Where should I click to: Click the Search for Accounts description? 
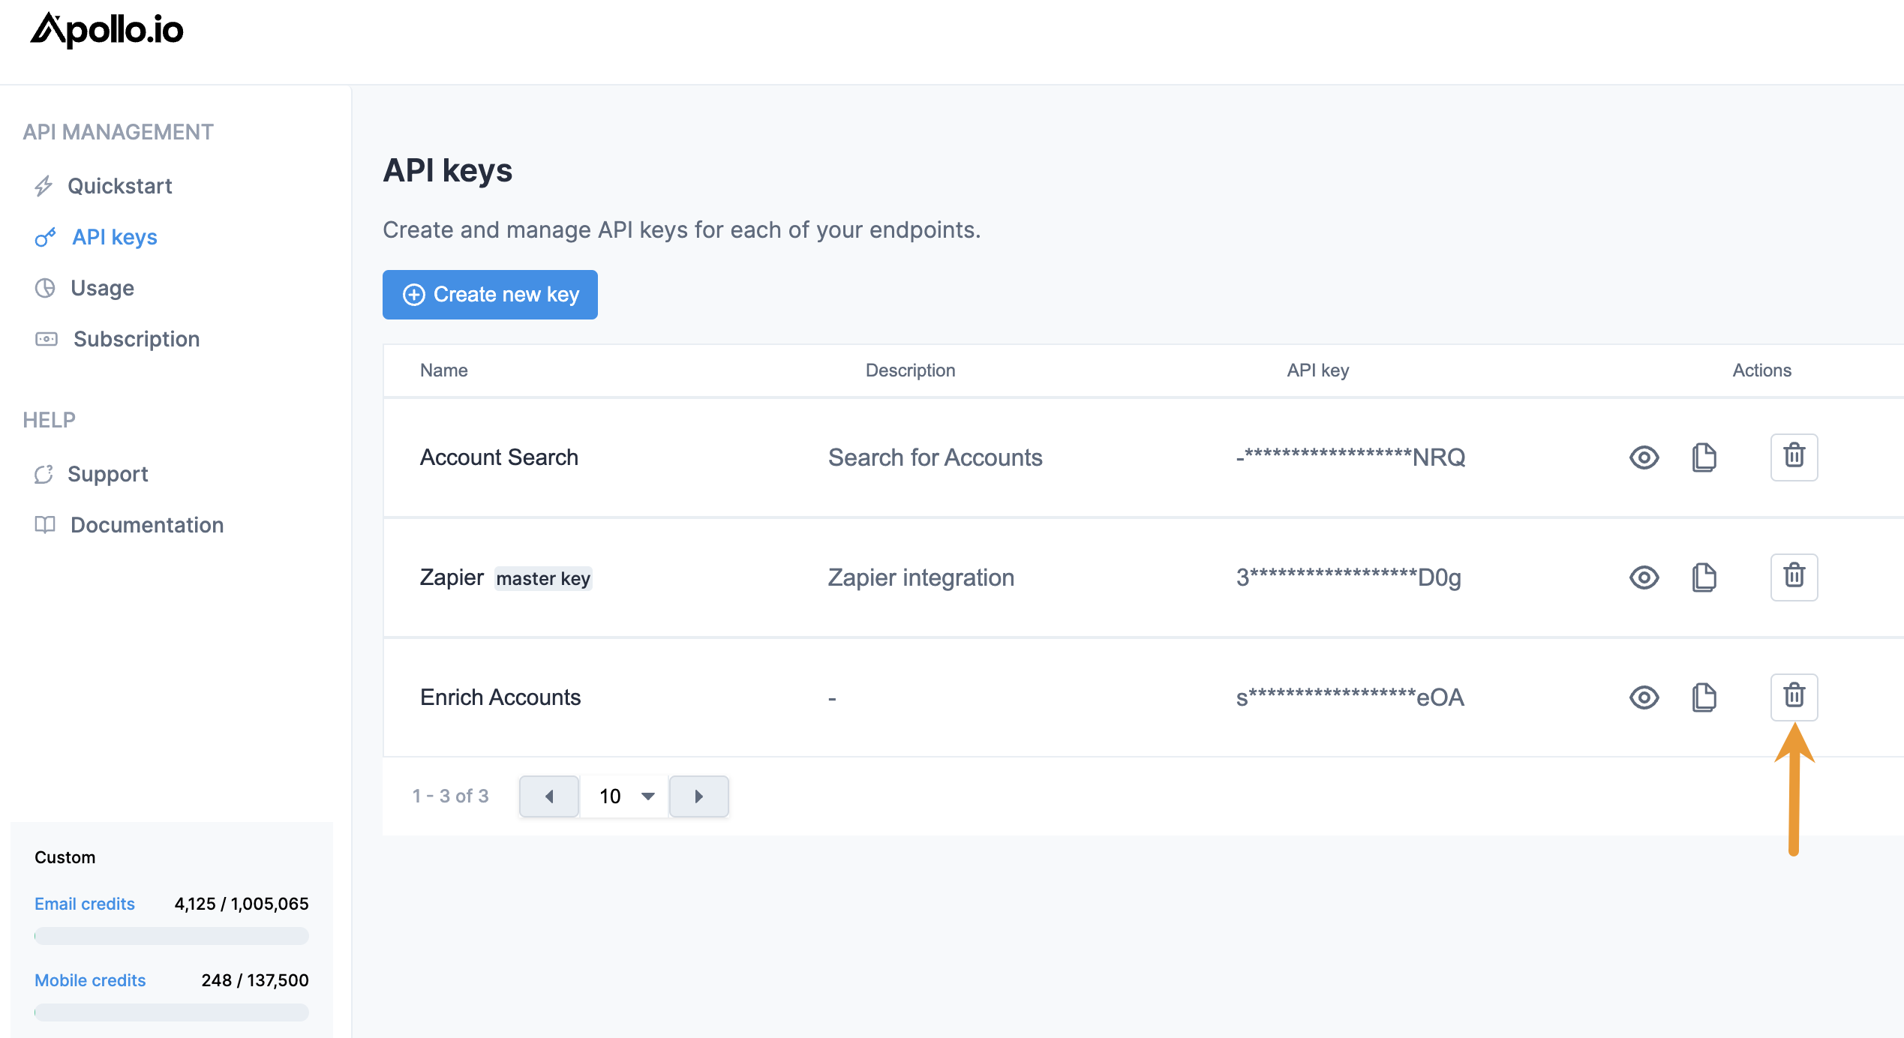click(935, 457)
